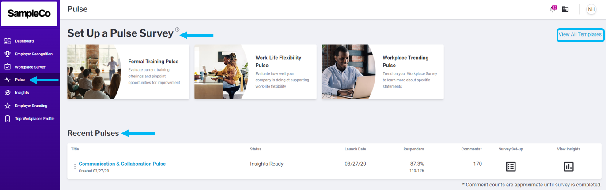Open the NH user avatar menu
This screenshot has height=190, width=606.
click(591, 9)
